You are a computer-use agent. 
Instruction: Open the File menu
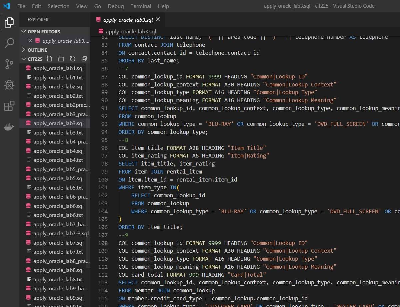point(21,6)
